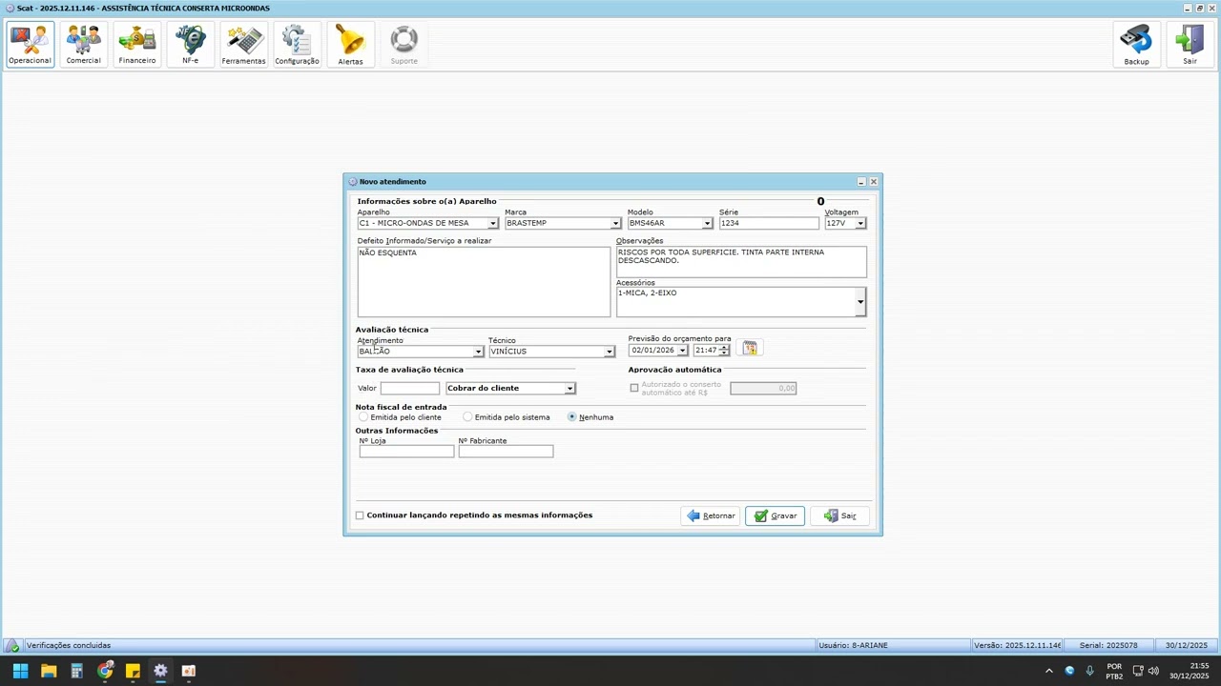
Task: Expand the Acessórios dropdown arrow
Action: (860, 302)
